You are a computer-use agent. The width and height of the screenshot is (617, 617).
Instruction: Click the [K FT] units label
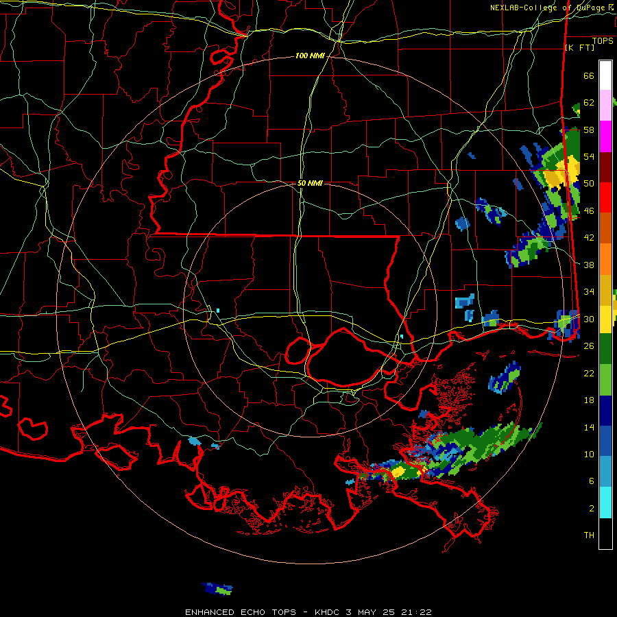(579, 48)
